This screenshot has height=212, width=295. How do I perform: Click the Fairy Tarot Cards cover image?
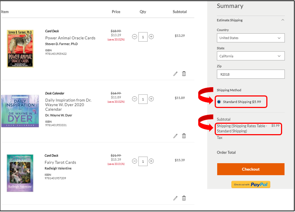20,173
